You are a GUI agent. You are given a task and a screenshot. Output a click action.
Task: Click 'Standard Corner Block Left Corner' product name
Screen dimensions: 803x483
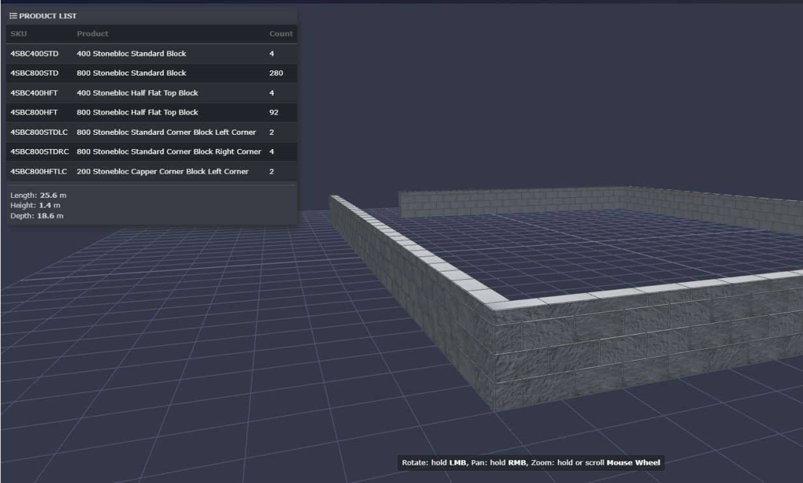[167, 132]
